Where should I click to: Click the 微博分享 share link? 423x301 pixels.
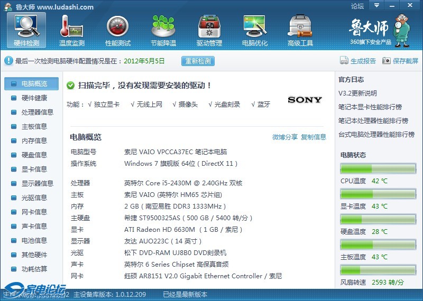tap(285, 137)
